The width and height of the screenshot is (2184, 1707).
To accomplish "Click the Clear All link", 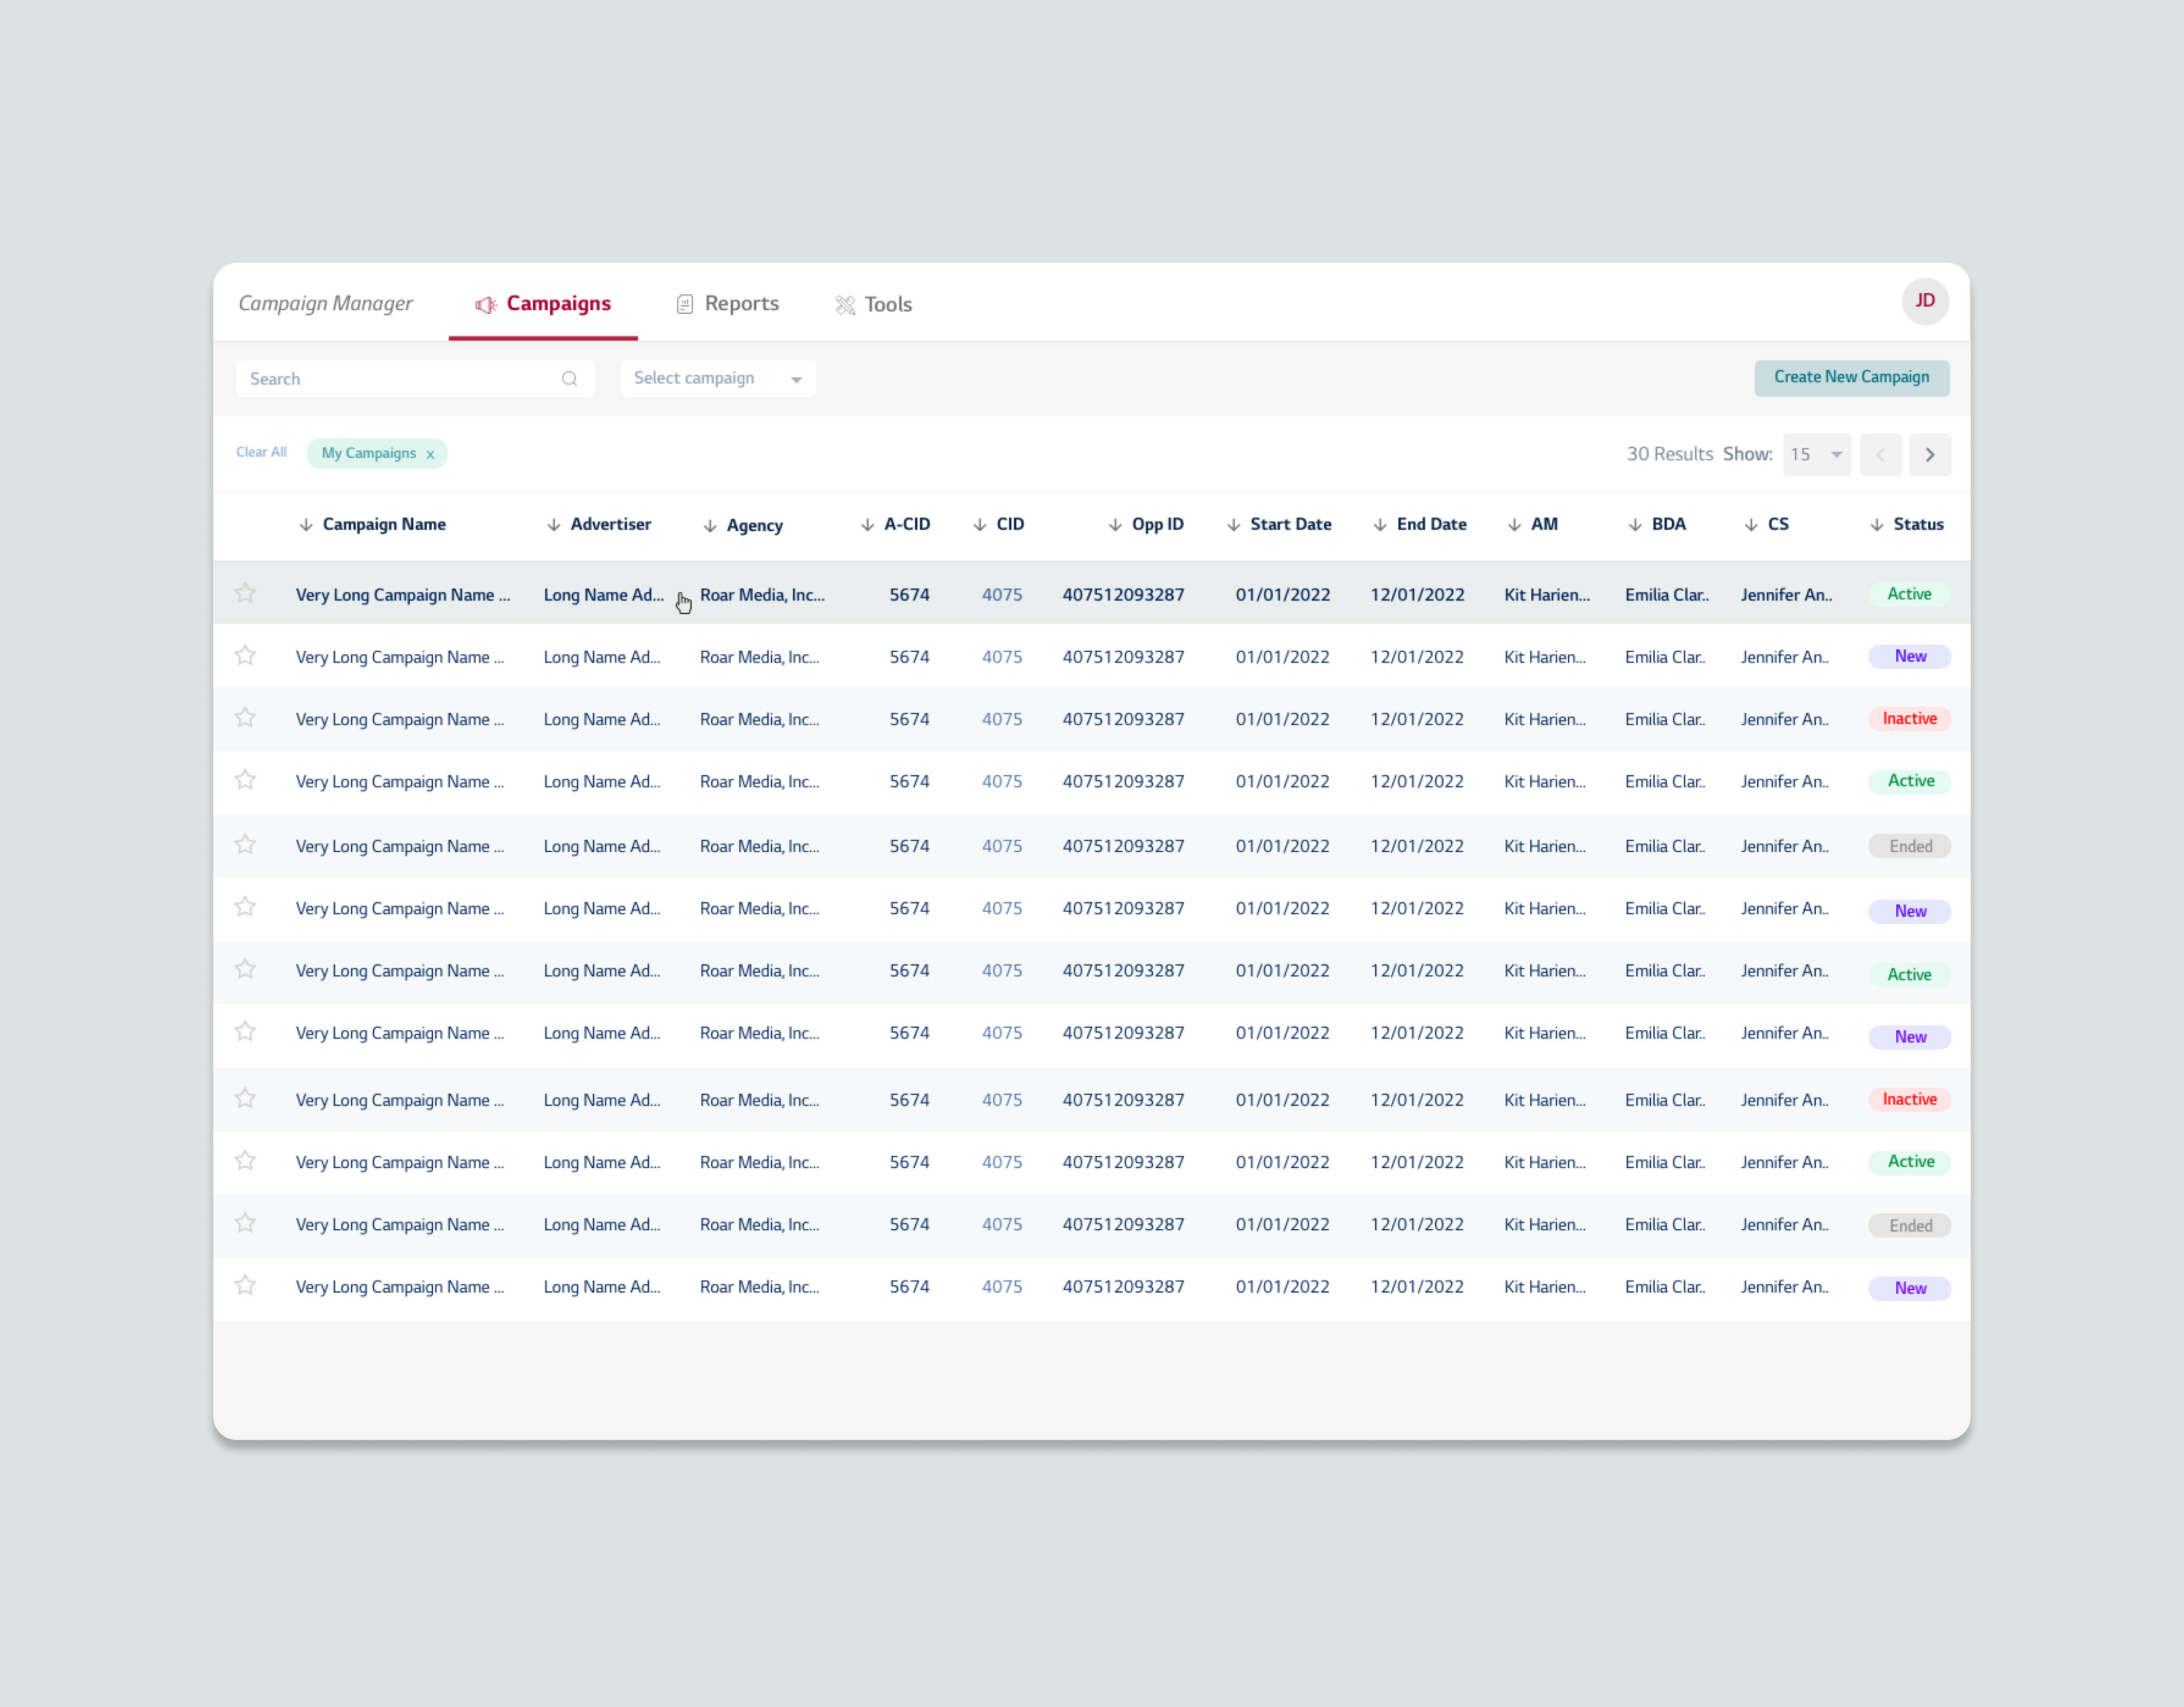I will coord(261,453).
